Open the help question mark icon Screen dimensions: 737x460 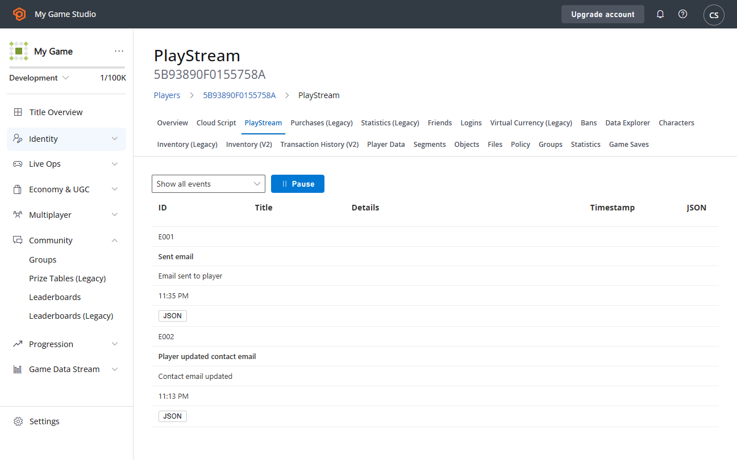(683, 14)
